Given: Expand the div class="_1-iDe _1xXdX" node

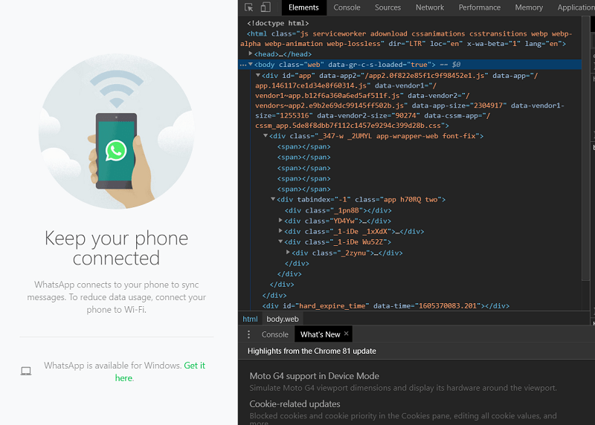Looking at the screenshot, I should pyautogui.click(x=280, y=231).
